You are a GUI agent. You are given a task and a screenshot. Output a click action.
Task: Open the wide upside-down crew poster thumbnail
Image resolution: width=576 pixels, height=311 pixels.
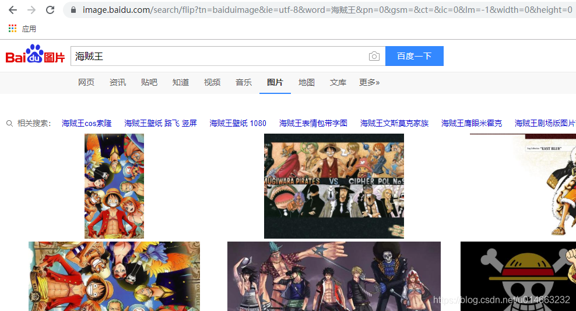(114, 277)
